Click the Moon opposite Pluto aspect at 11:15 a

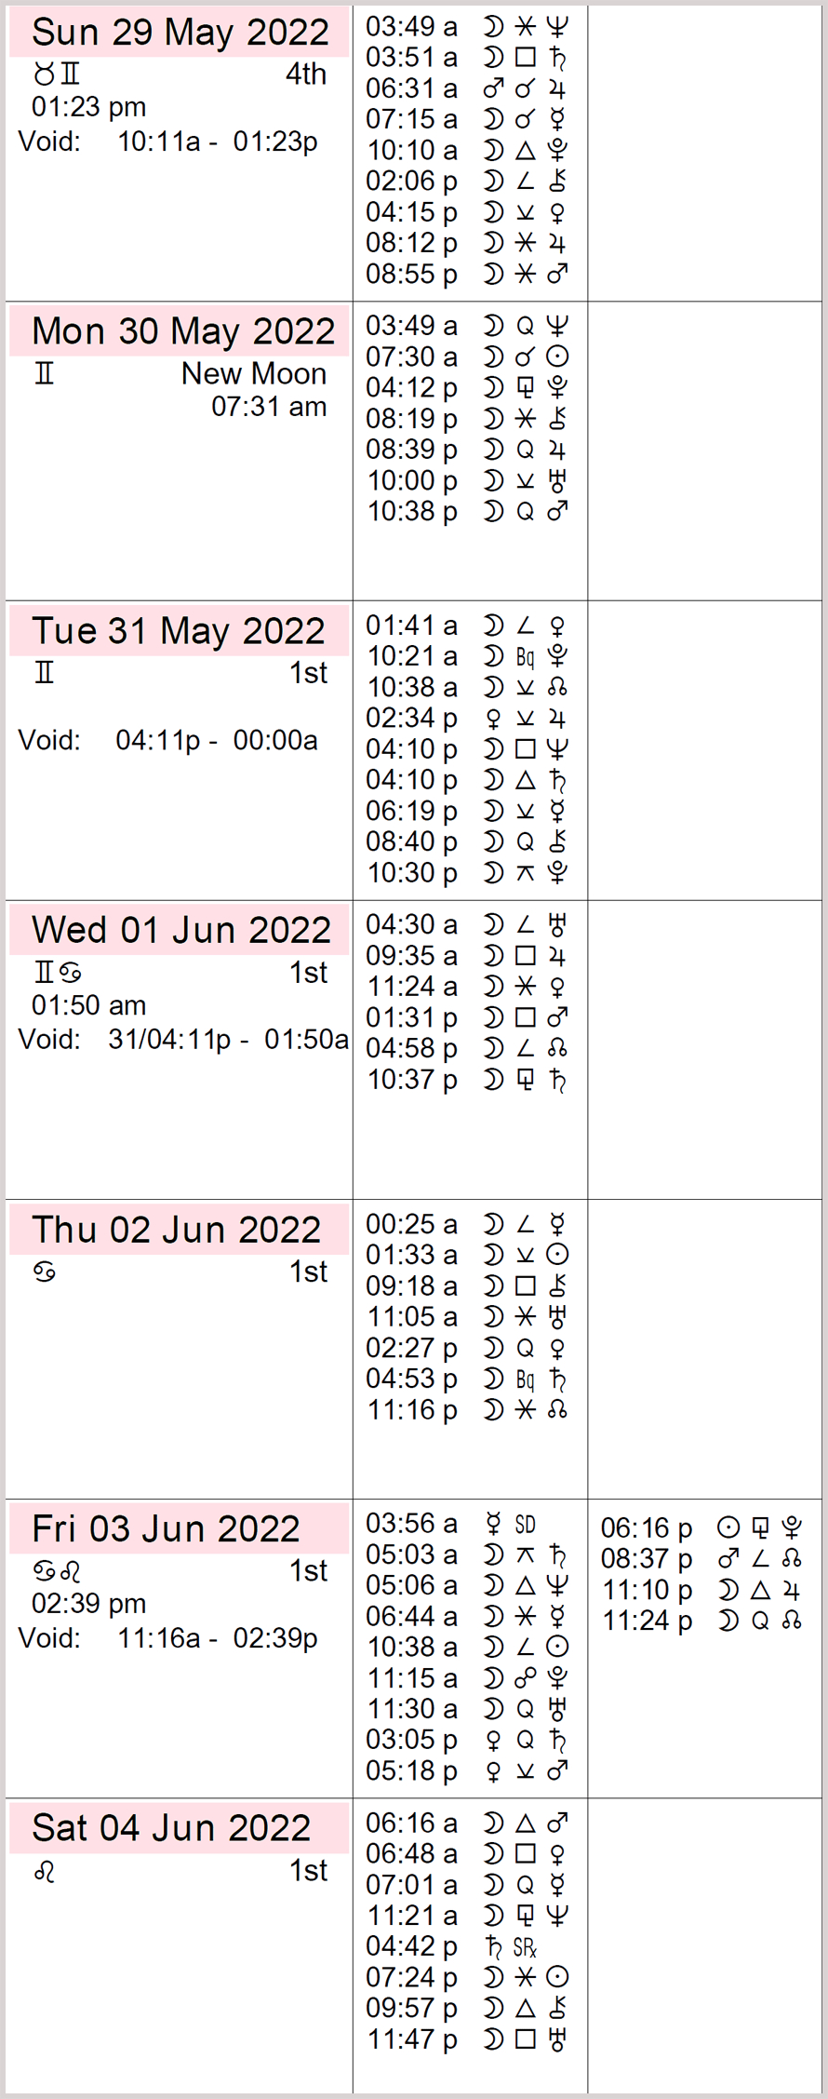(467, 1678)
